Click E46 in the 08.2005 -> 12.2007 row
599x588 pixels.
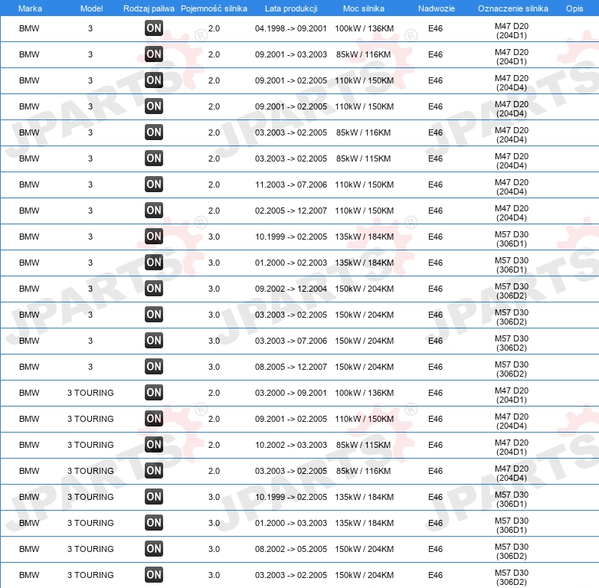click(436, 367)
